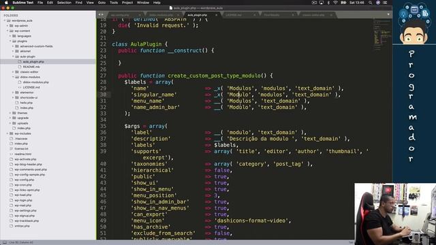Open the tab list dropdown arrow

tap(388, 14)
